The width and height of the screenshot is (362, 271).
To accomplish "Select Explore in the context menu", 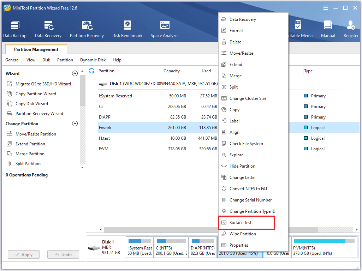I will pyautogui.click(x=253, y=155).
